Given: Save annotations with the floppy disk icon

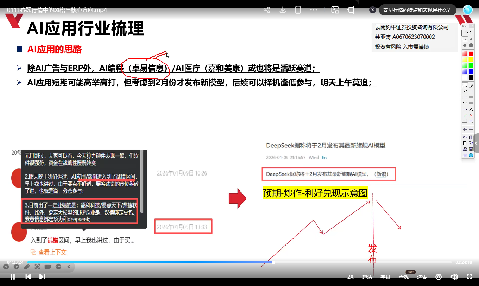Looking at the screenshot, I should (471, 149).
